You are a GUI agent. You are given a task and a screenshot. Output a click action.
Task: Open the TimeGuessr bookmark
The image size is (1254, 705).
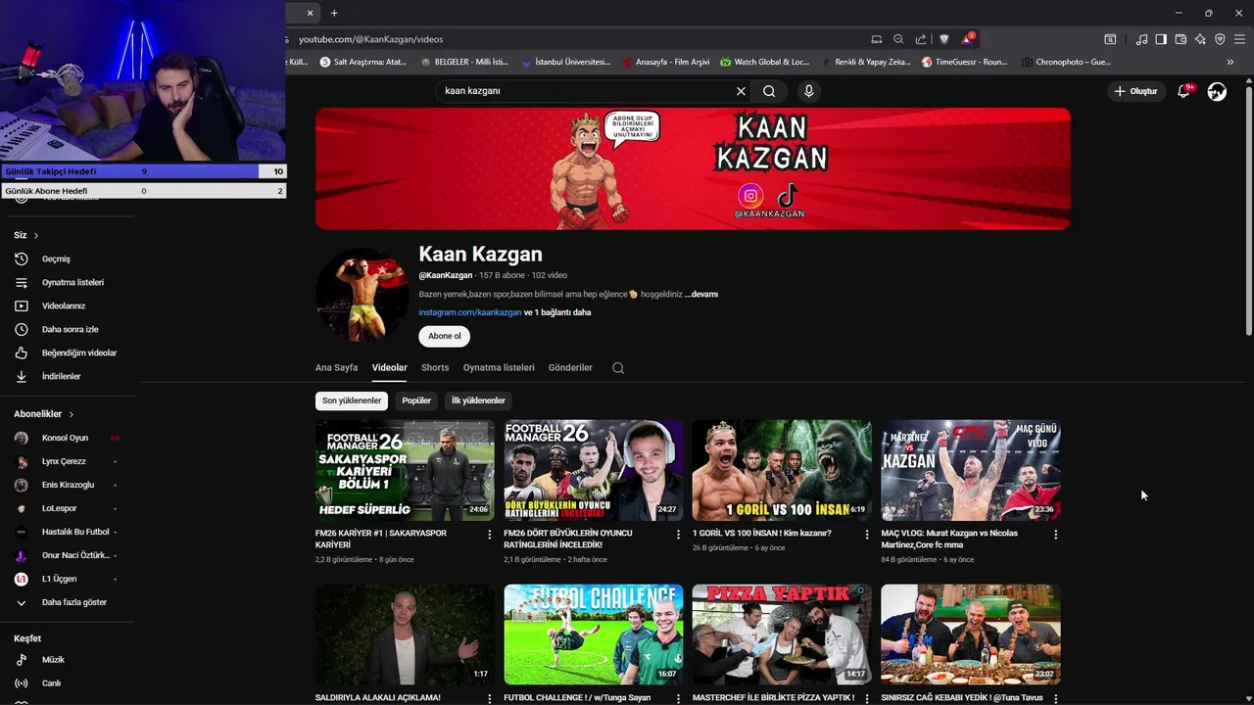click(x=964, y=62)
